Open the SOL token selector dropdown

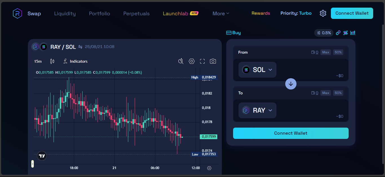(x=257, y=70)
